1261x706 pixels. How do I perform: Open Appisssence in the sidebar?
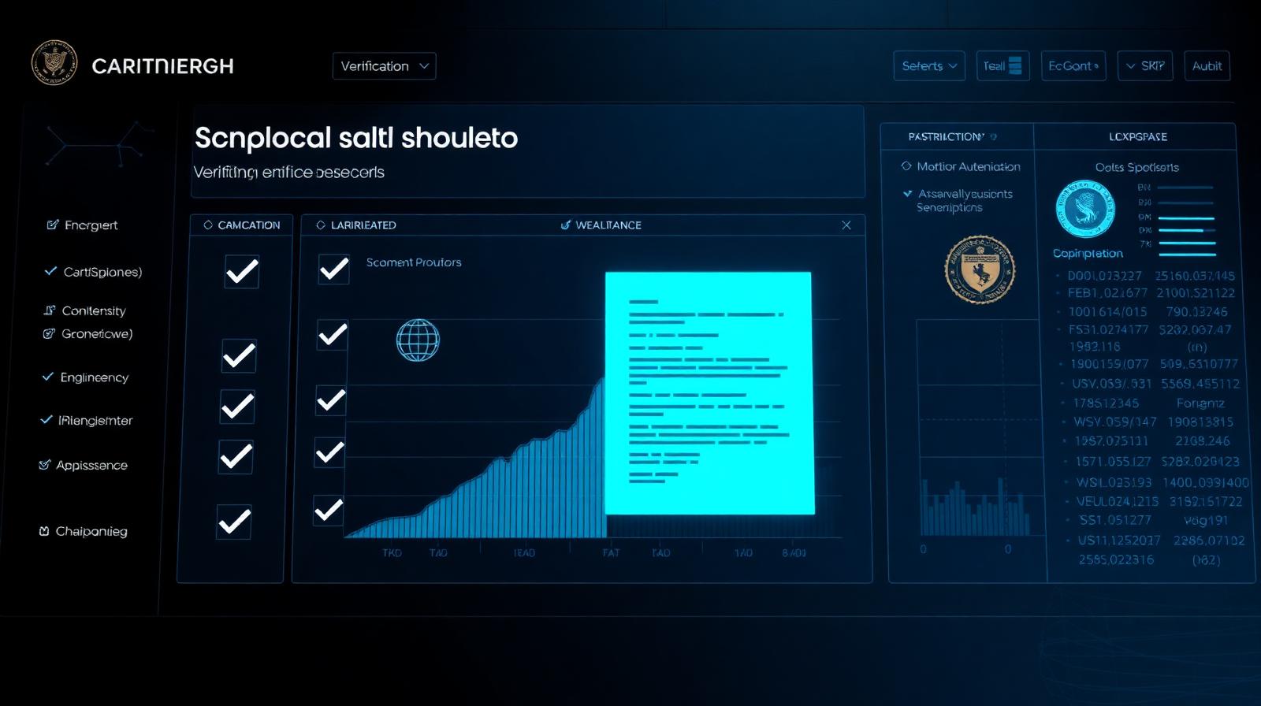pyautogui.click(x=83, y=465)
